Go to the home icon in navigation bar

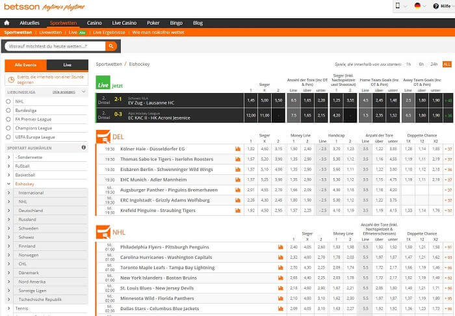(x=7, y=23)
